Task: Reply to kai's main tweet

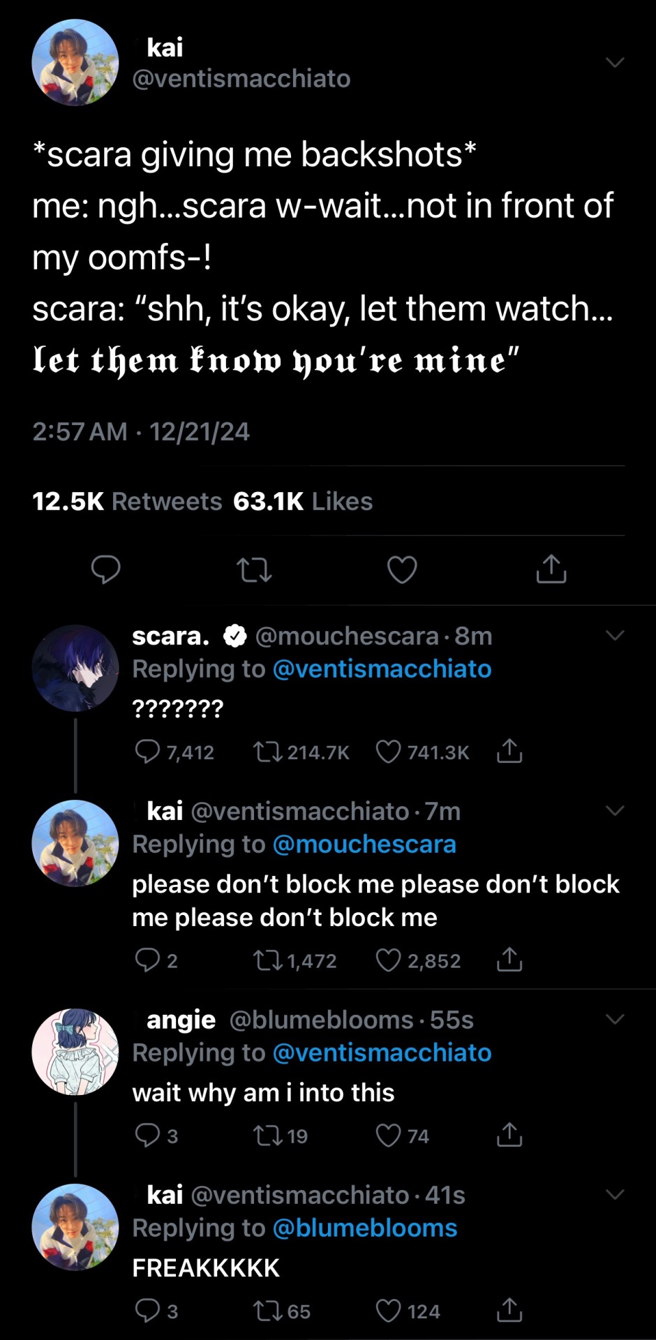Action: [x=106, y=569]
